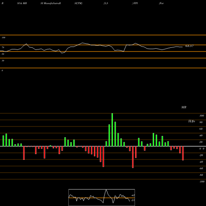Click the 'FPI' header text
The width and height of the screenshot is (206, 206).
pos(136,3)
